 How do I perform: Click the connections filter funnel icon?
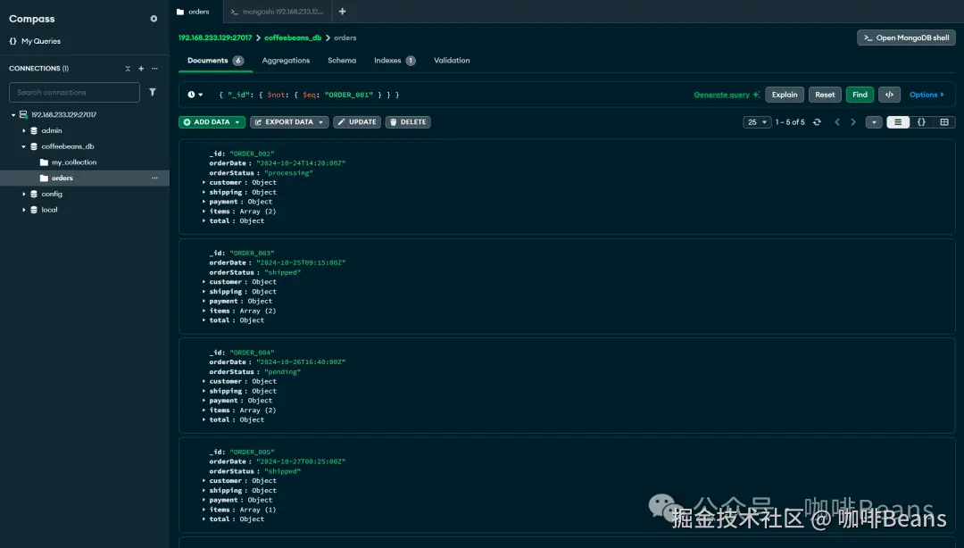pyautogui.click(x=153, y=92)
